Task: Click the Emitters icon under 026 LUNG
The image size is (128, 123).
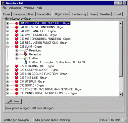Action: [26, 58]
